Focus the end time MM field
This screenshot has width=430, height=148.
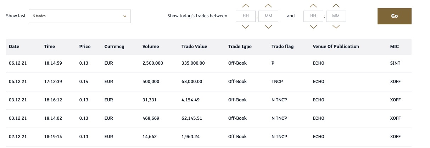[x=336, y=16]
